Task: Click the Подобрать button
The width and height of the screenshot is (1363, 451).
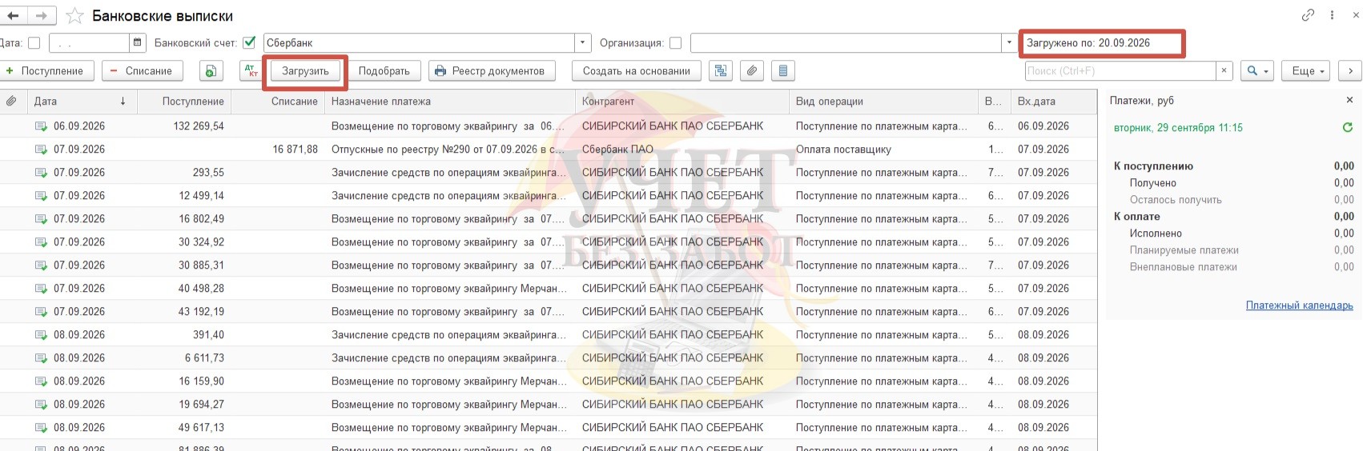Action: click(384, 71)
